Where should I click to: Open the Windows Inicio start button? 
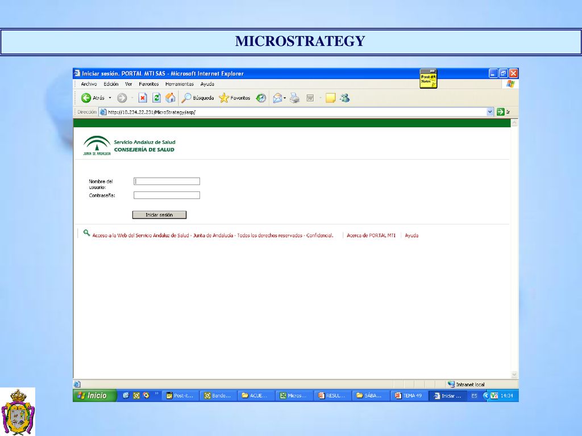pos(95,396)
